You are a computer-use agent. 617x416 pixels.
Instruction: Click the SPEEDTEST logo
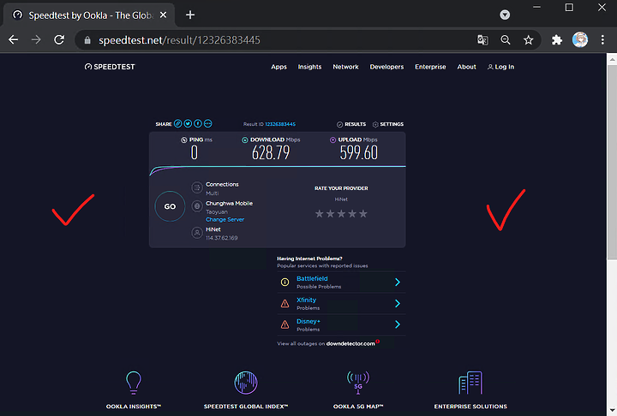(x=110, y=67)
